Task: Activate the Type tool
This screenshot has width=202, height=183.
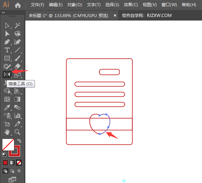Action: coord(7,50)
